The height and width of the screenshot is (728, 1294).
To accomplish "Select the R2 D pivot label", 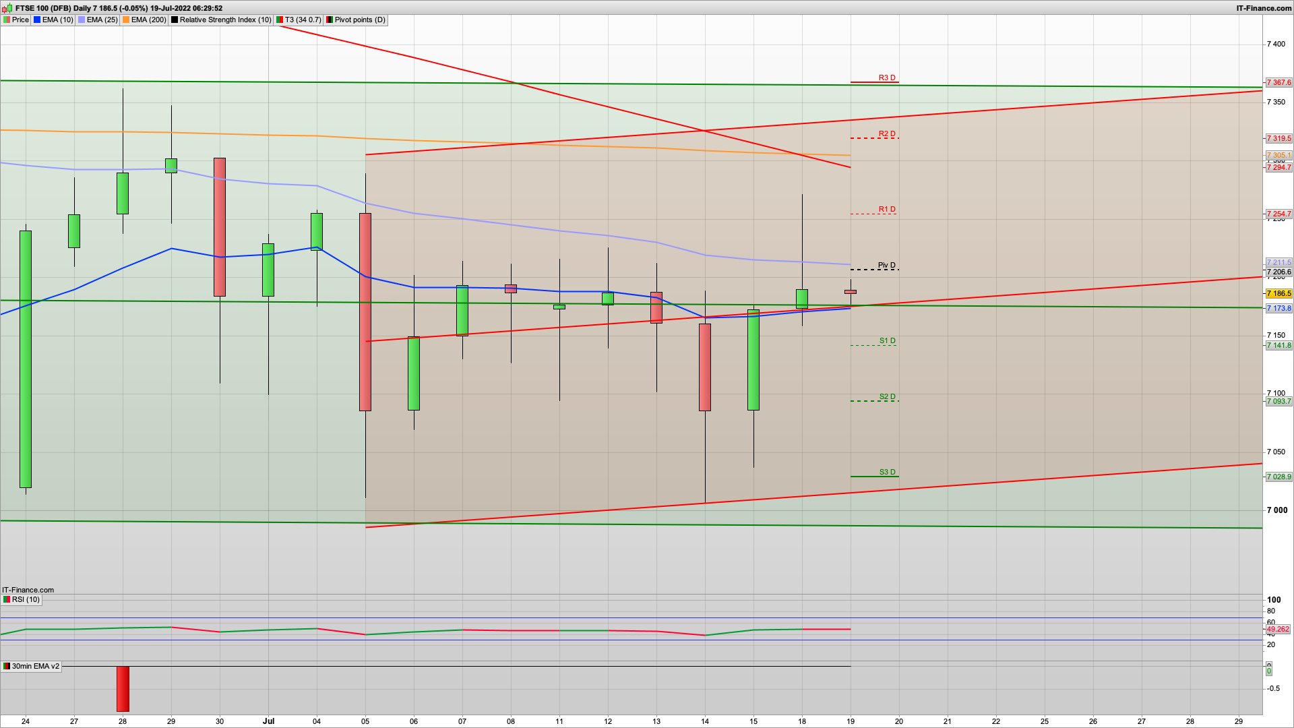I will 887,133.
